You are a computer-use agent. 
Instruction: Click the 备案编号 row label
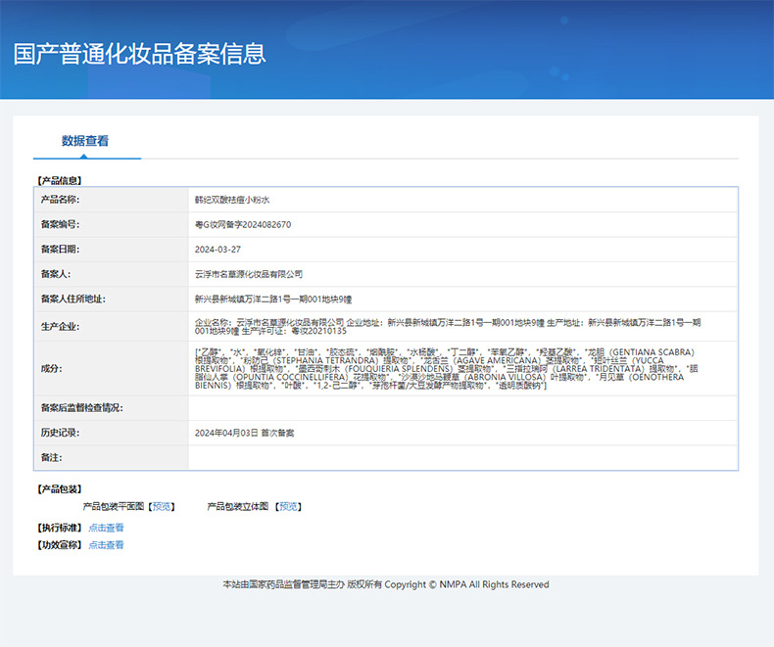[x=60, y=224]
